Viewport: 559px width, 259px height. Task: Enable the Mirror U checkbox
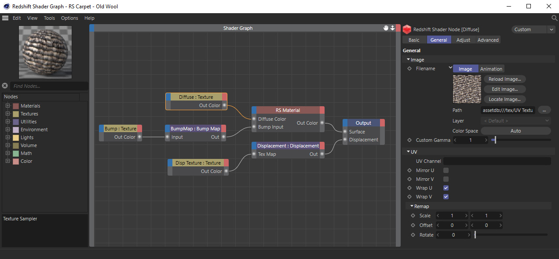pos(446,170)
